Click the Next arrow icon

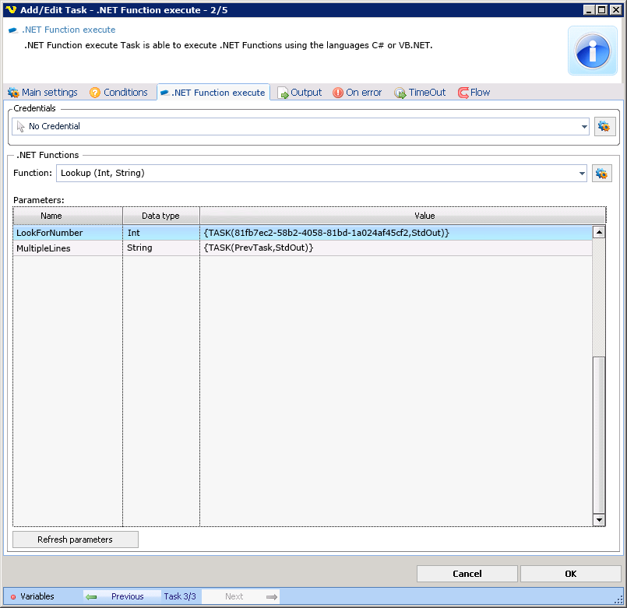point(271,596)
